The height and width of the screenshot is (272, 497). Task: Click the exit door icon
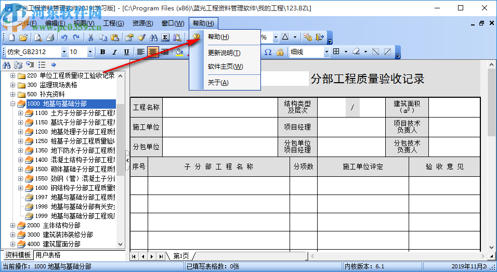tap(320, 37)
